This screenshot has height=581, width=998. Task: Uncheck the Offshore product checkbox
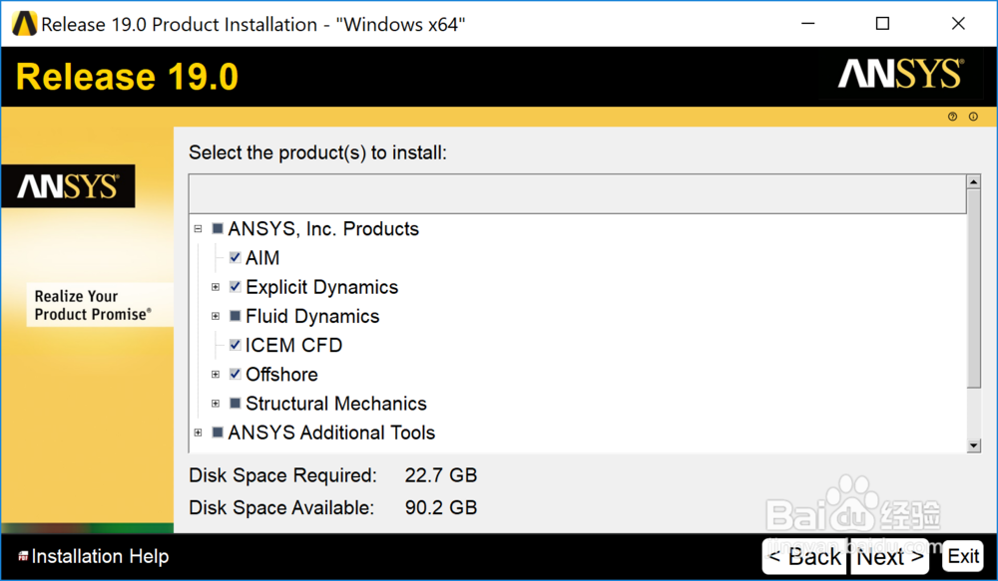pyautogui.click(x=234, y=374)
